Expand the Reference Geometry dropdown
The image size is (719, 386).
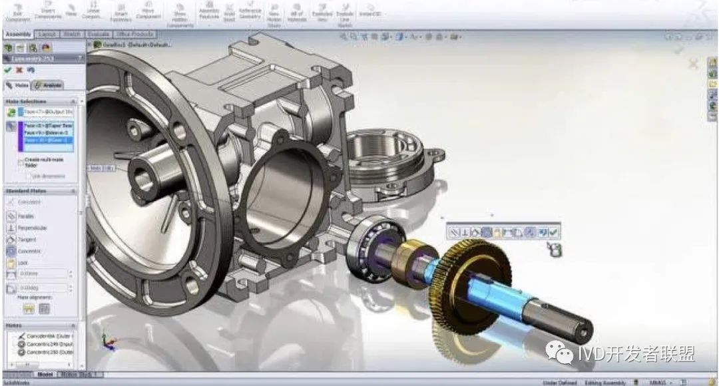click(250, 20)
